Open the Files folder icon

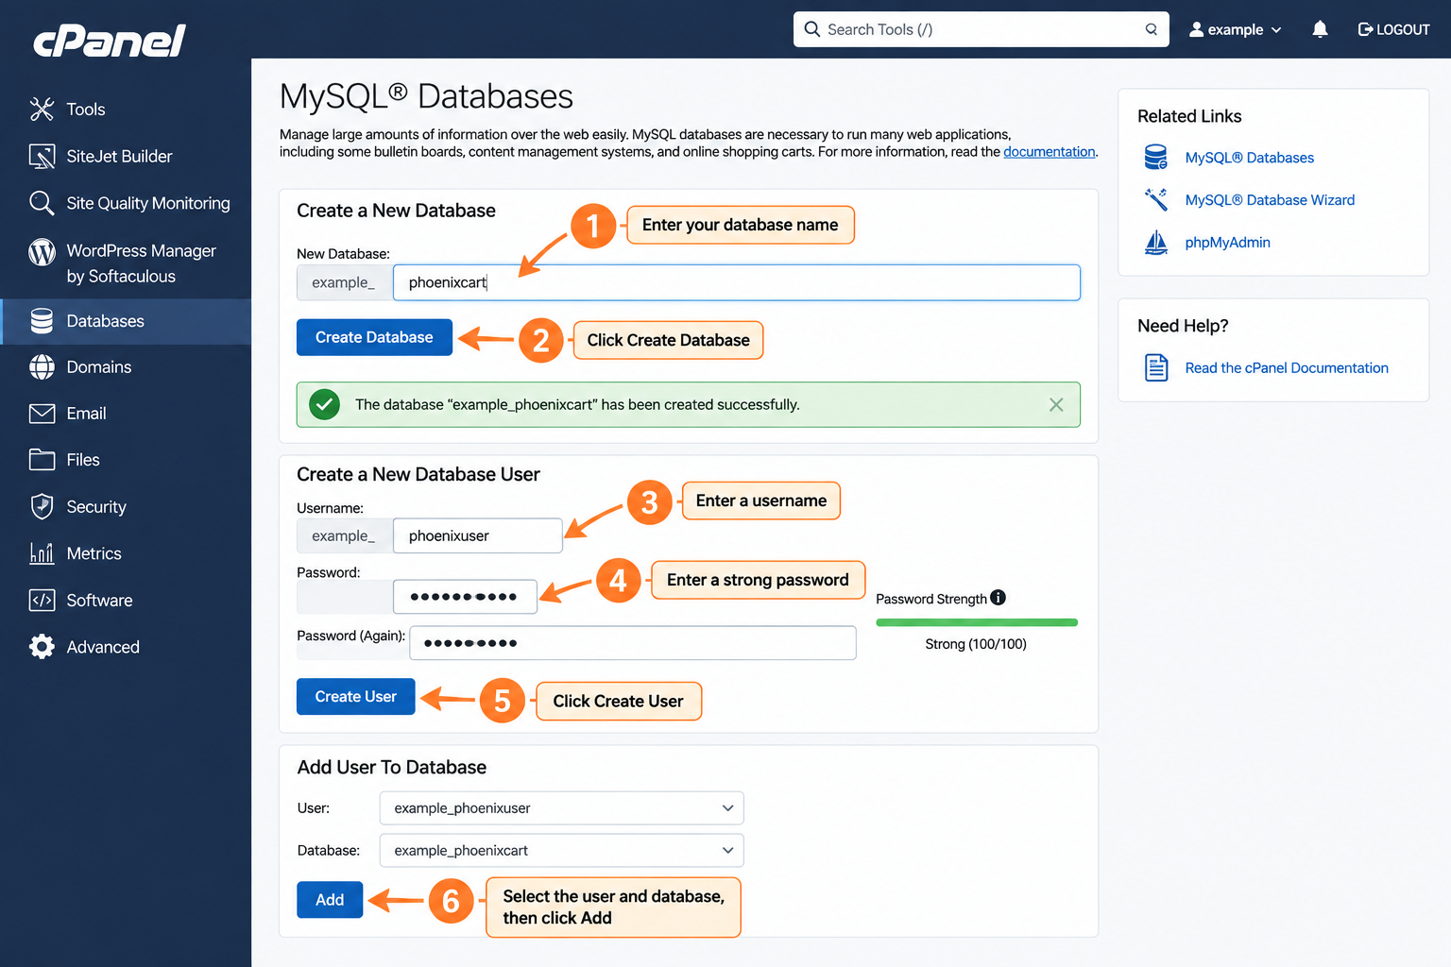pos(42,460)
